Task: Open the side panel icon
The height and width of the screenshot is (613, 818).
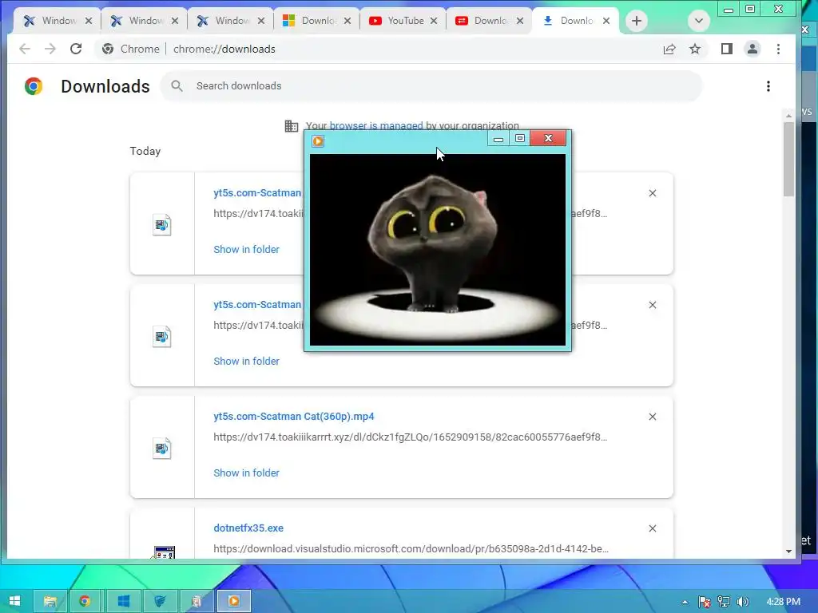Action: click(727, 49)
